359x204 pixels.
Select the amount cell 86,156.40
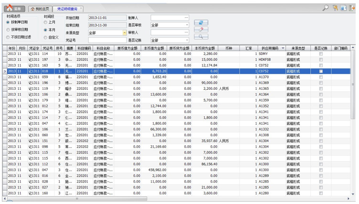(205, 164)
